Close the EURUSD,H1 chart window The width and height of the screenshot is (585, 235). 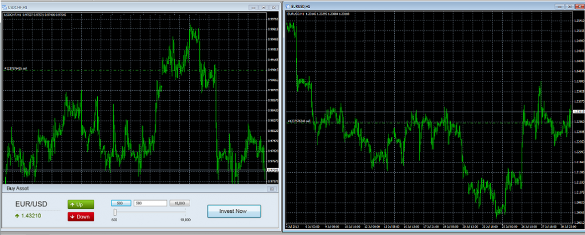click(x=578, y=6)
